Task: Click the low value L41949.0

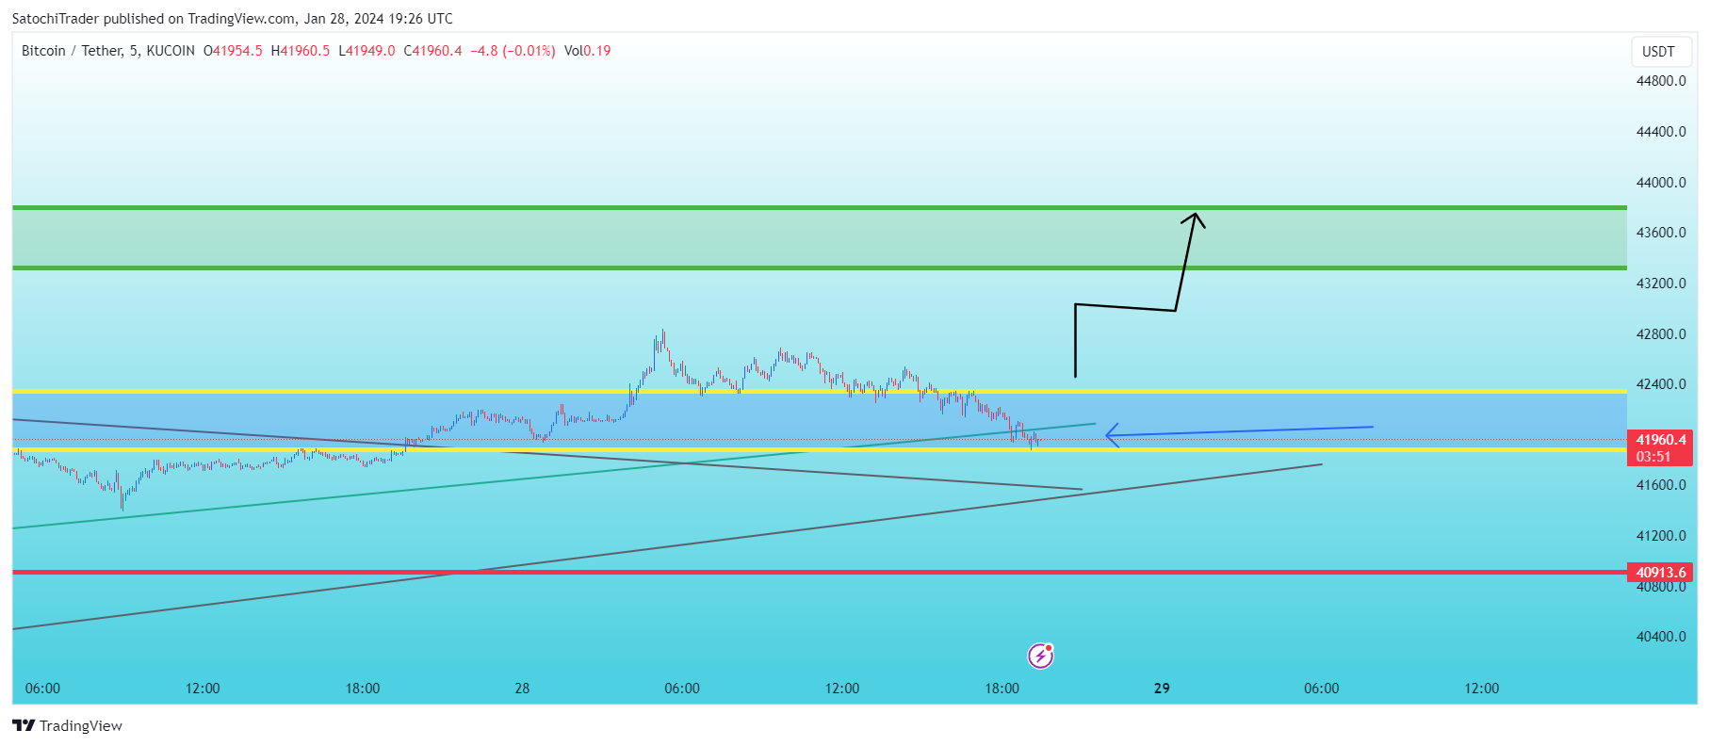Action: coord(366,51)
